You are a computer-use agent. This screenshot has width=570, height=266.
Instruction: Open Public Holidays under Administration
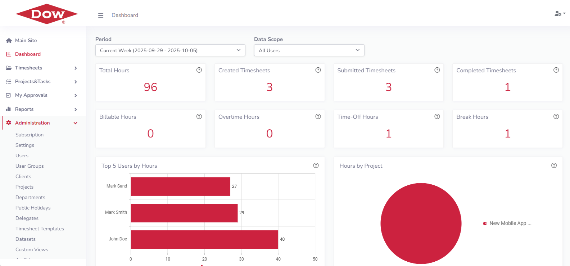pyautogui.click(x=33, y=208)
